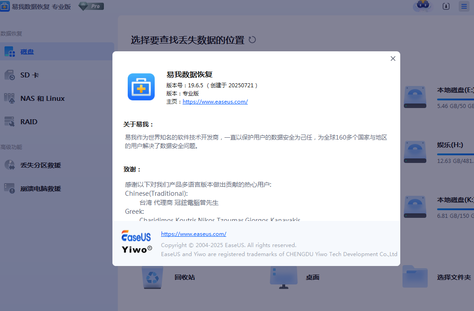This screenshot has height=311, width=474.
Task: Open the RAID recovery option
Action: 29,122
